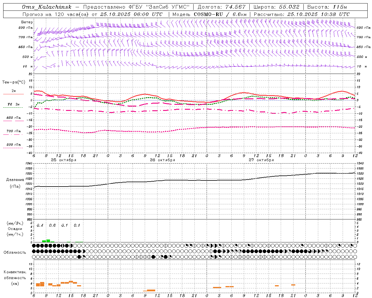The image size is (372, 298).
Task: Click the Облачность row label
Action: click(15, 252)
